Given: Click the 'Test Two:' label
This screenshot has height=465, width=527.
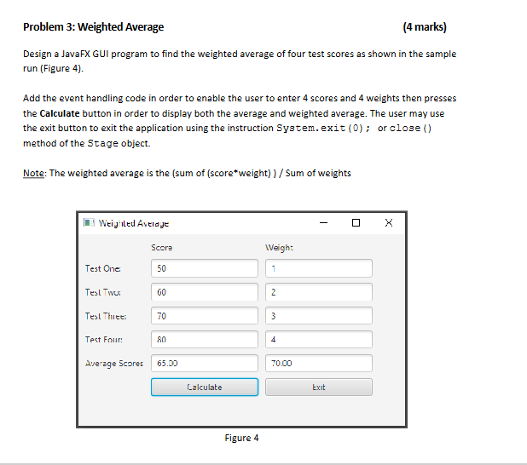Looking at the screenshot, I should click(103, 292).
